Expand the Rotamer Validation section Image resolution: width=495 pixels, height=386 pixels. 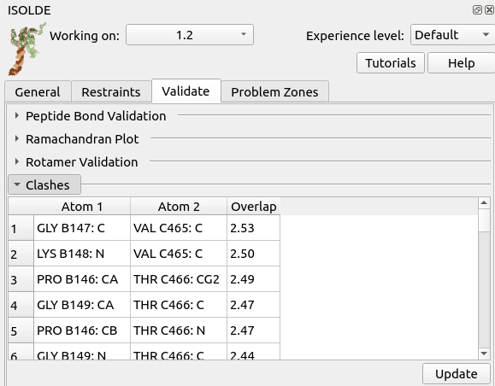pyautogui.click(x=76, y=162)
